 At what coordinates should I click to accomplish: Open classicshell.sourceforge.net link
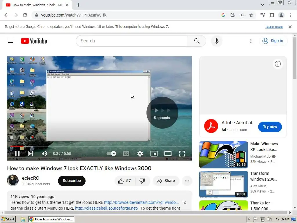[107, 208]
